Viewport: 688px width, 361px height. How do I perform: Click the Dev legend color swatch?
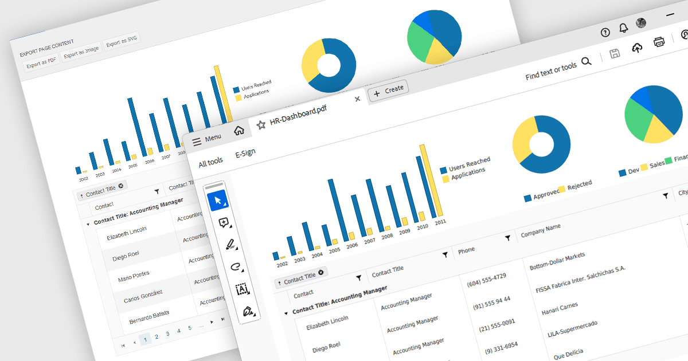point(623,172)
